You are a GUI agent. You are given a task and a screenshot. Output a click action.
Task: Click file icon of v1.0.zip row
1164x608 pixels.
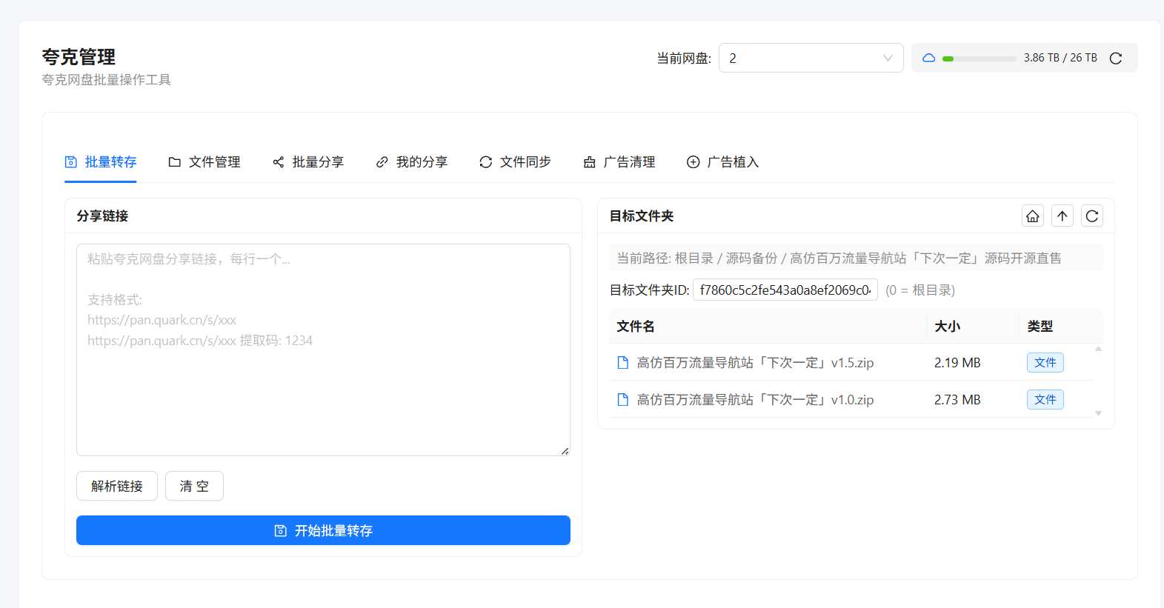click(623, 399)
